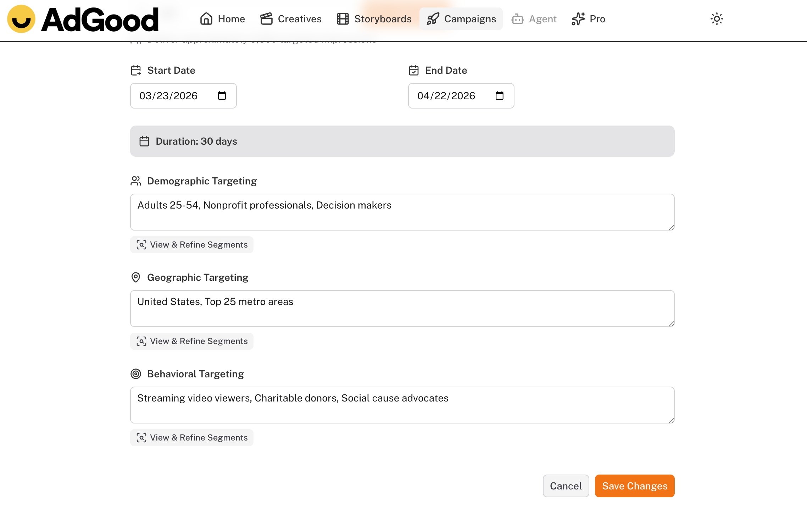Image resolution: width=807 pixels, height=515 pixels.
Task: Open the Creatives tab
Action: 291,19
